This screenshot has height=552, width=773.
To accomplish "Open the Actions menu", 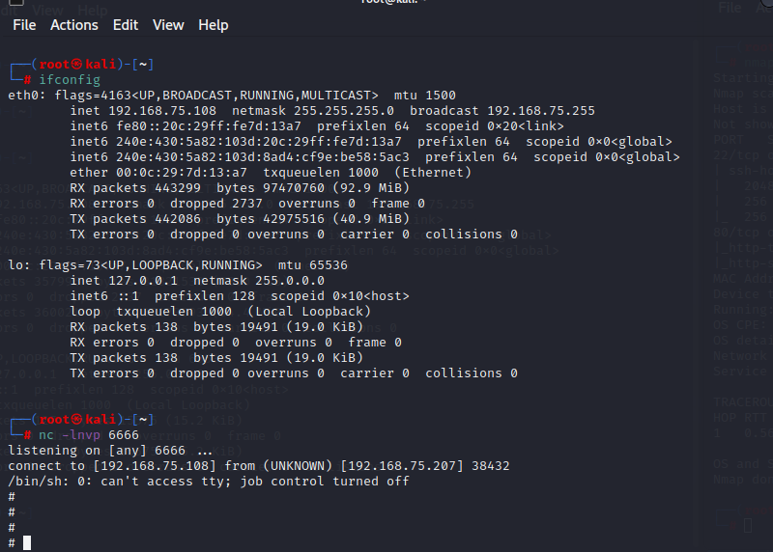I will 74,25.
